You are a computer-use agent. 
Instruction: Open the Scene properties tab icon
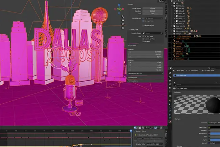click(x=170, y=88)
